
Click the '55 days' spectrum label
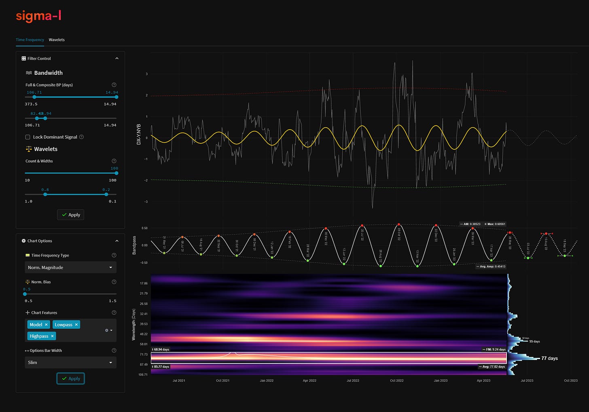[534, 341]
